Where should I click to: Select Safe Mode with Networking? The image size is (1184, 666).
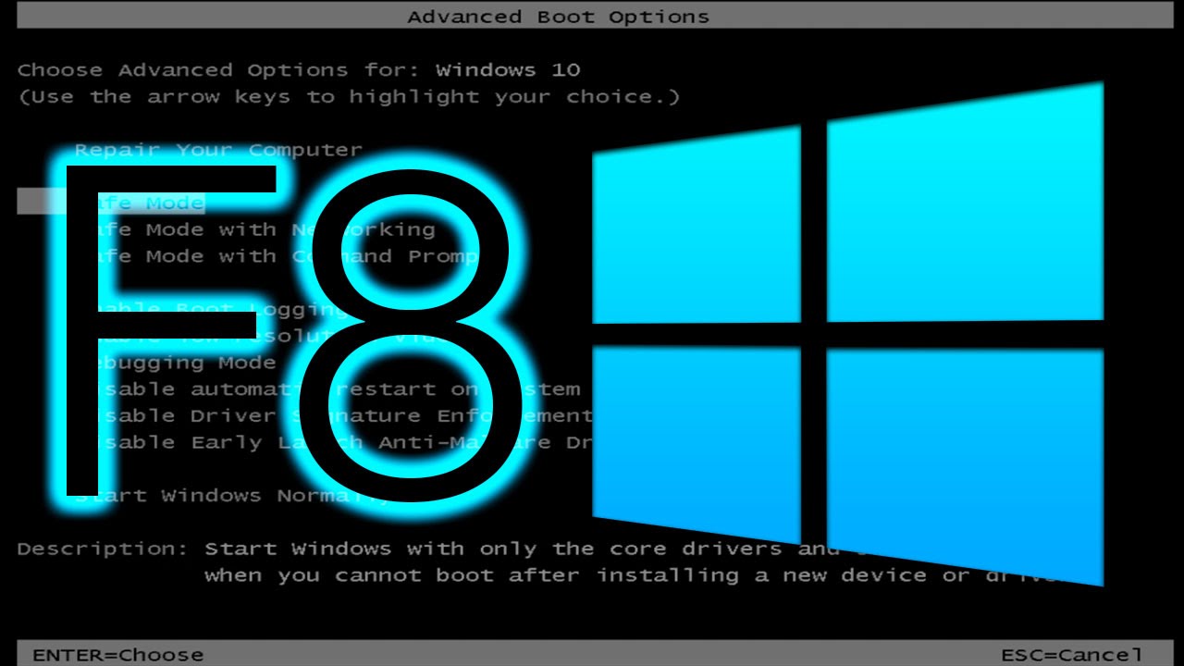[254, 229]
